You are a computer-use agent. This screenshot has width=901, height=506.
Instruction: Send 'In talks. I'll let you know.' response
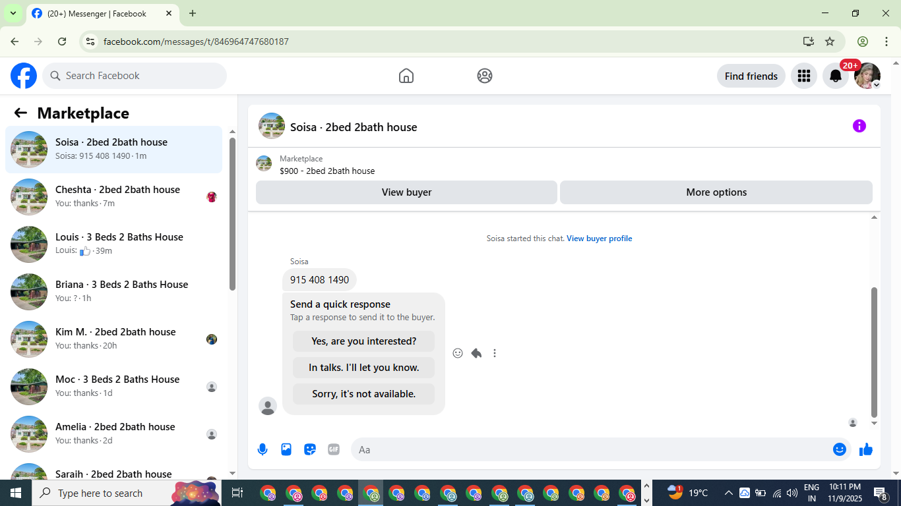click(x=363, y=368)
